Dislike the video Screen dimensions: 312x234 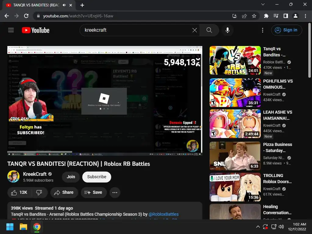point(39,193)
